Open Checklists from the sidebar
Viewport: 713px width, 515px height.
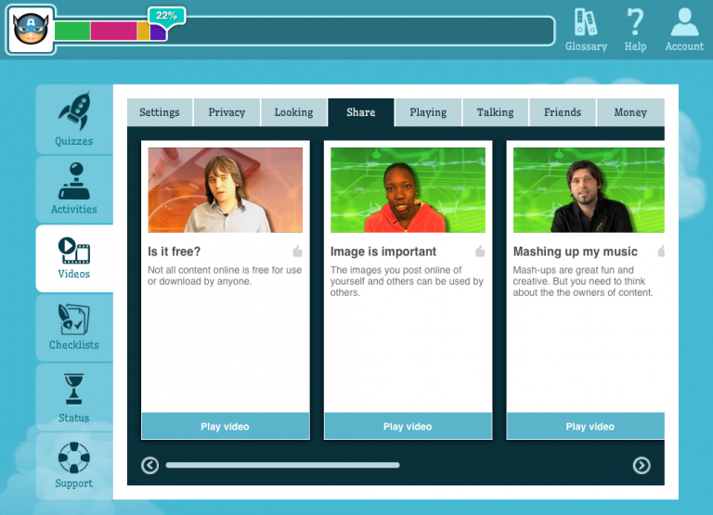[x=74, y=328]
